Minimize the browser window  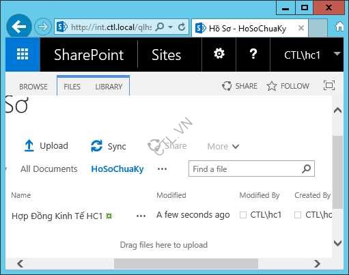click(285, 8)
